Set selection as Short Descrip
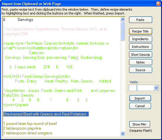Screen dimensions: 162x140 [x=141, y=55]
